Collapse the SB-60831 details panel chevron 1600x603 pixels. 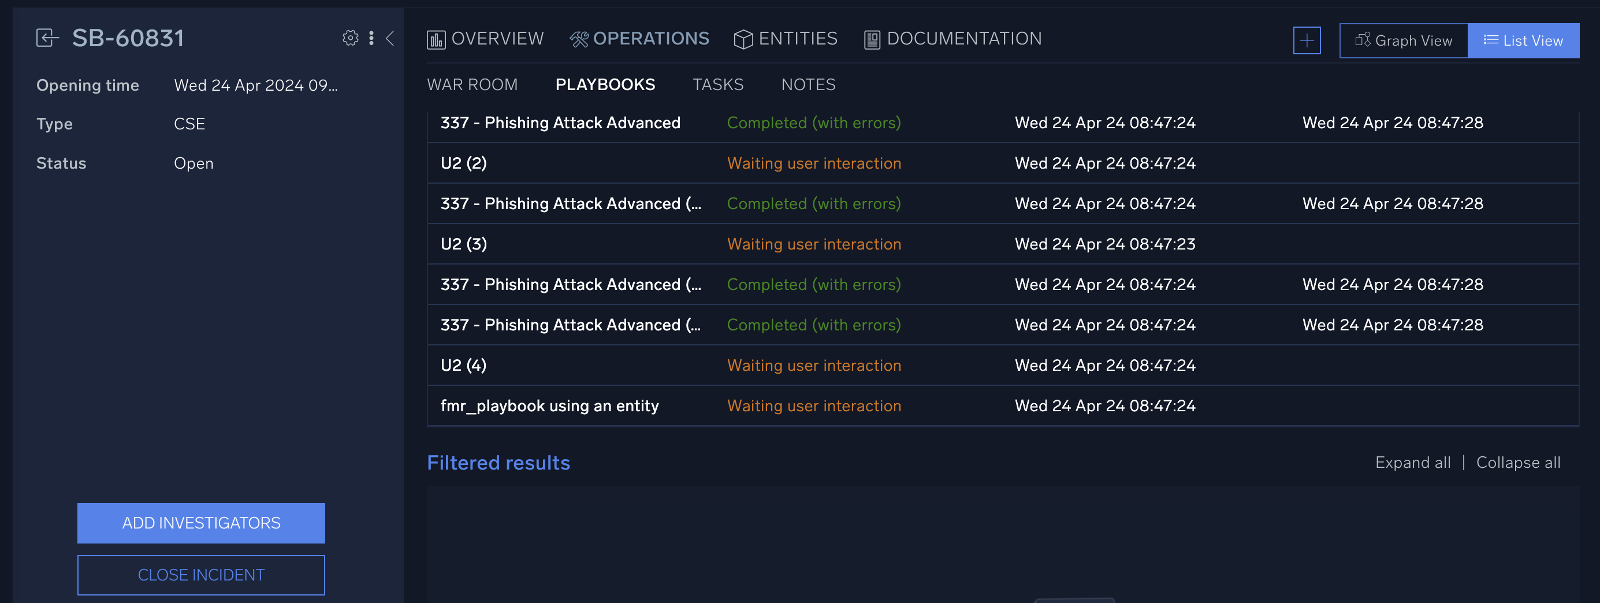coord(389,38)
